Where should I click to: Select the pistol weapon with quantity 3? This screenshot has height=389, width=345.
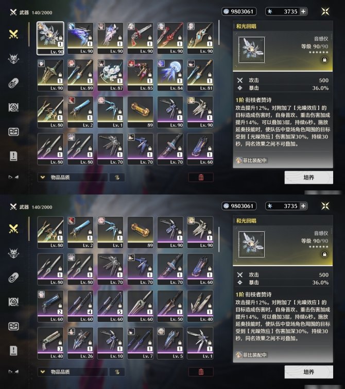(50, 343)
